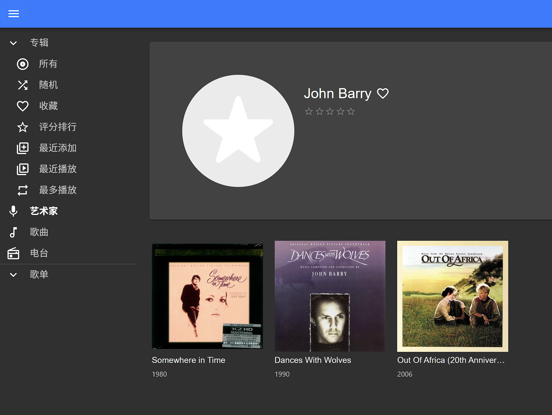Image resolution: width=552 pixels, height=415 pixels.
Task: Open 最多播放 albums list
Action: 58,190
